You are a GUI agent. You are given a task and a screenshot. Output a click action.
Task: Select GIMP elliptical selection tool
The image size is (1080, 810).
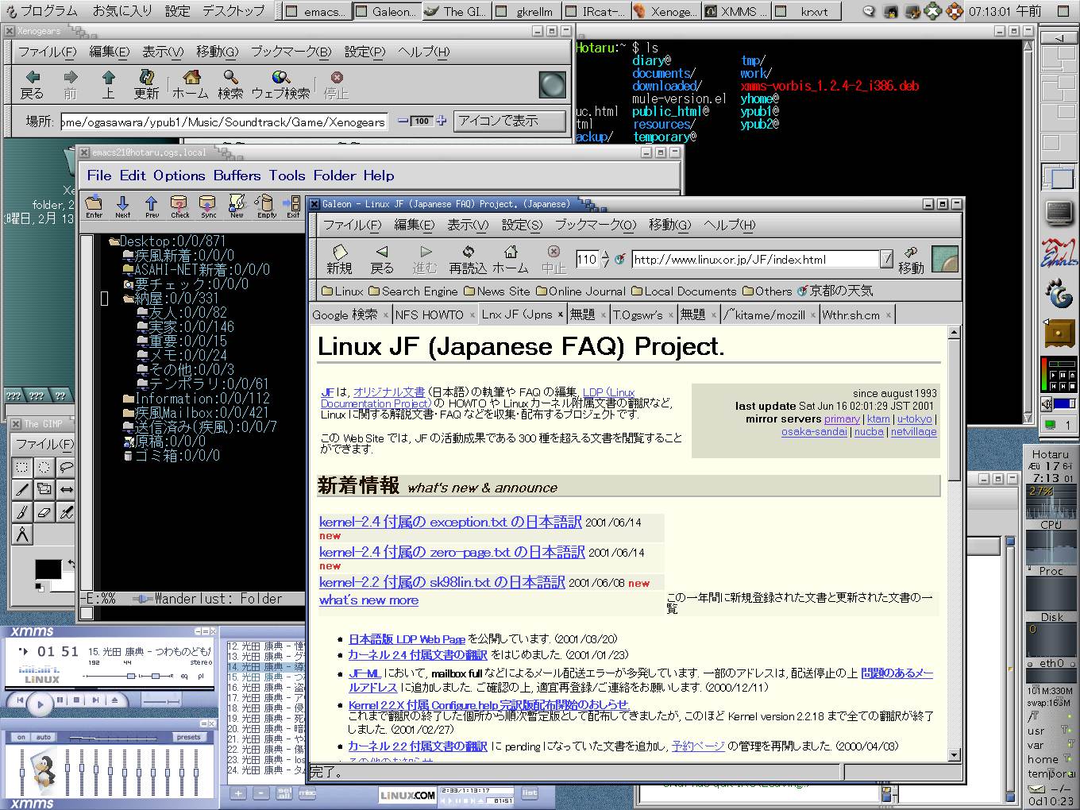(x=44, y=468)
